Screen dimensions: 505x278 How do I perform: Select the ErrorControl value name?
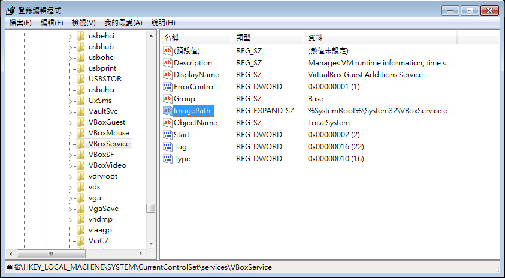[x=194, y=87]
